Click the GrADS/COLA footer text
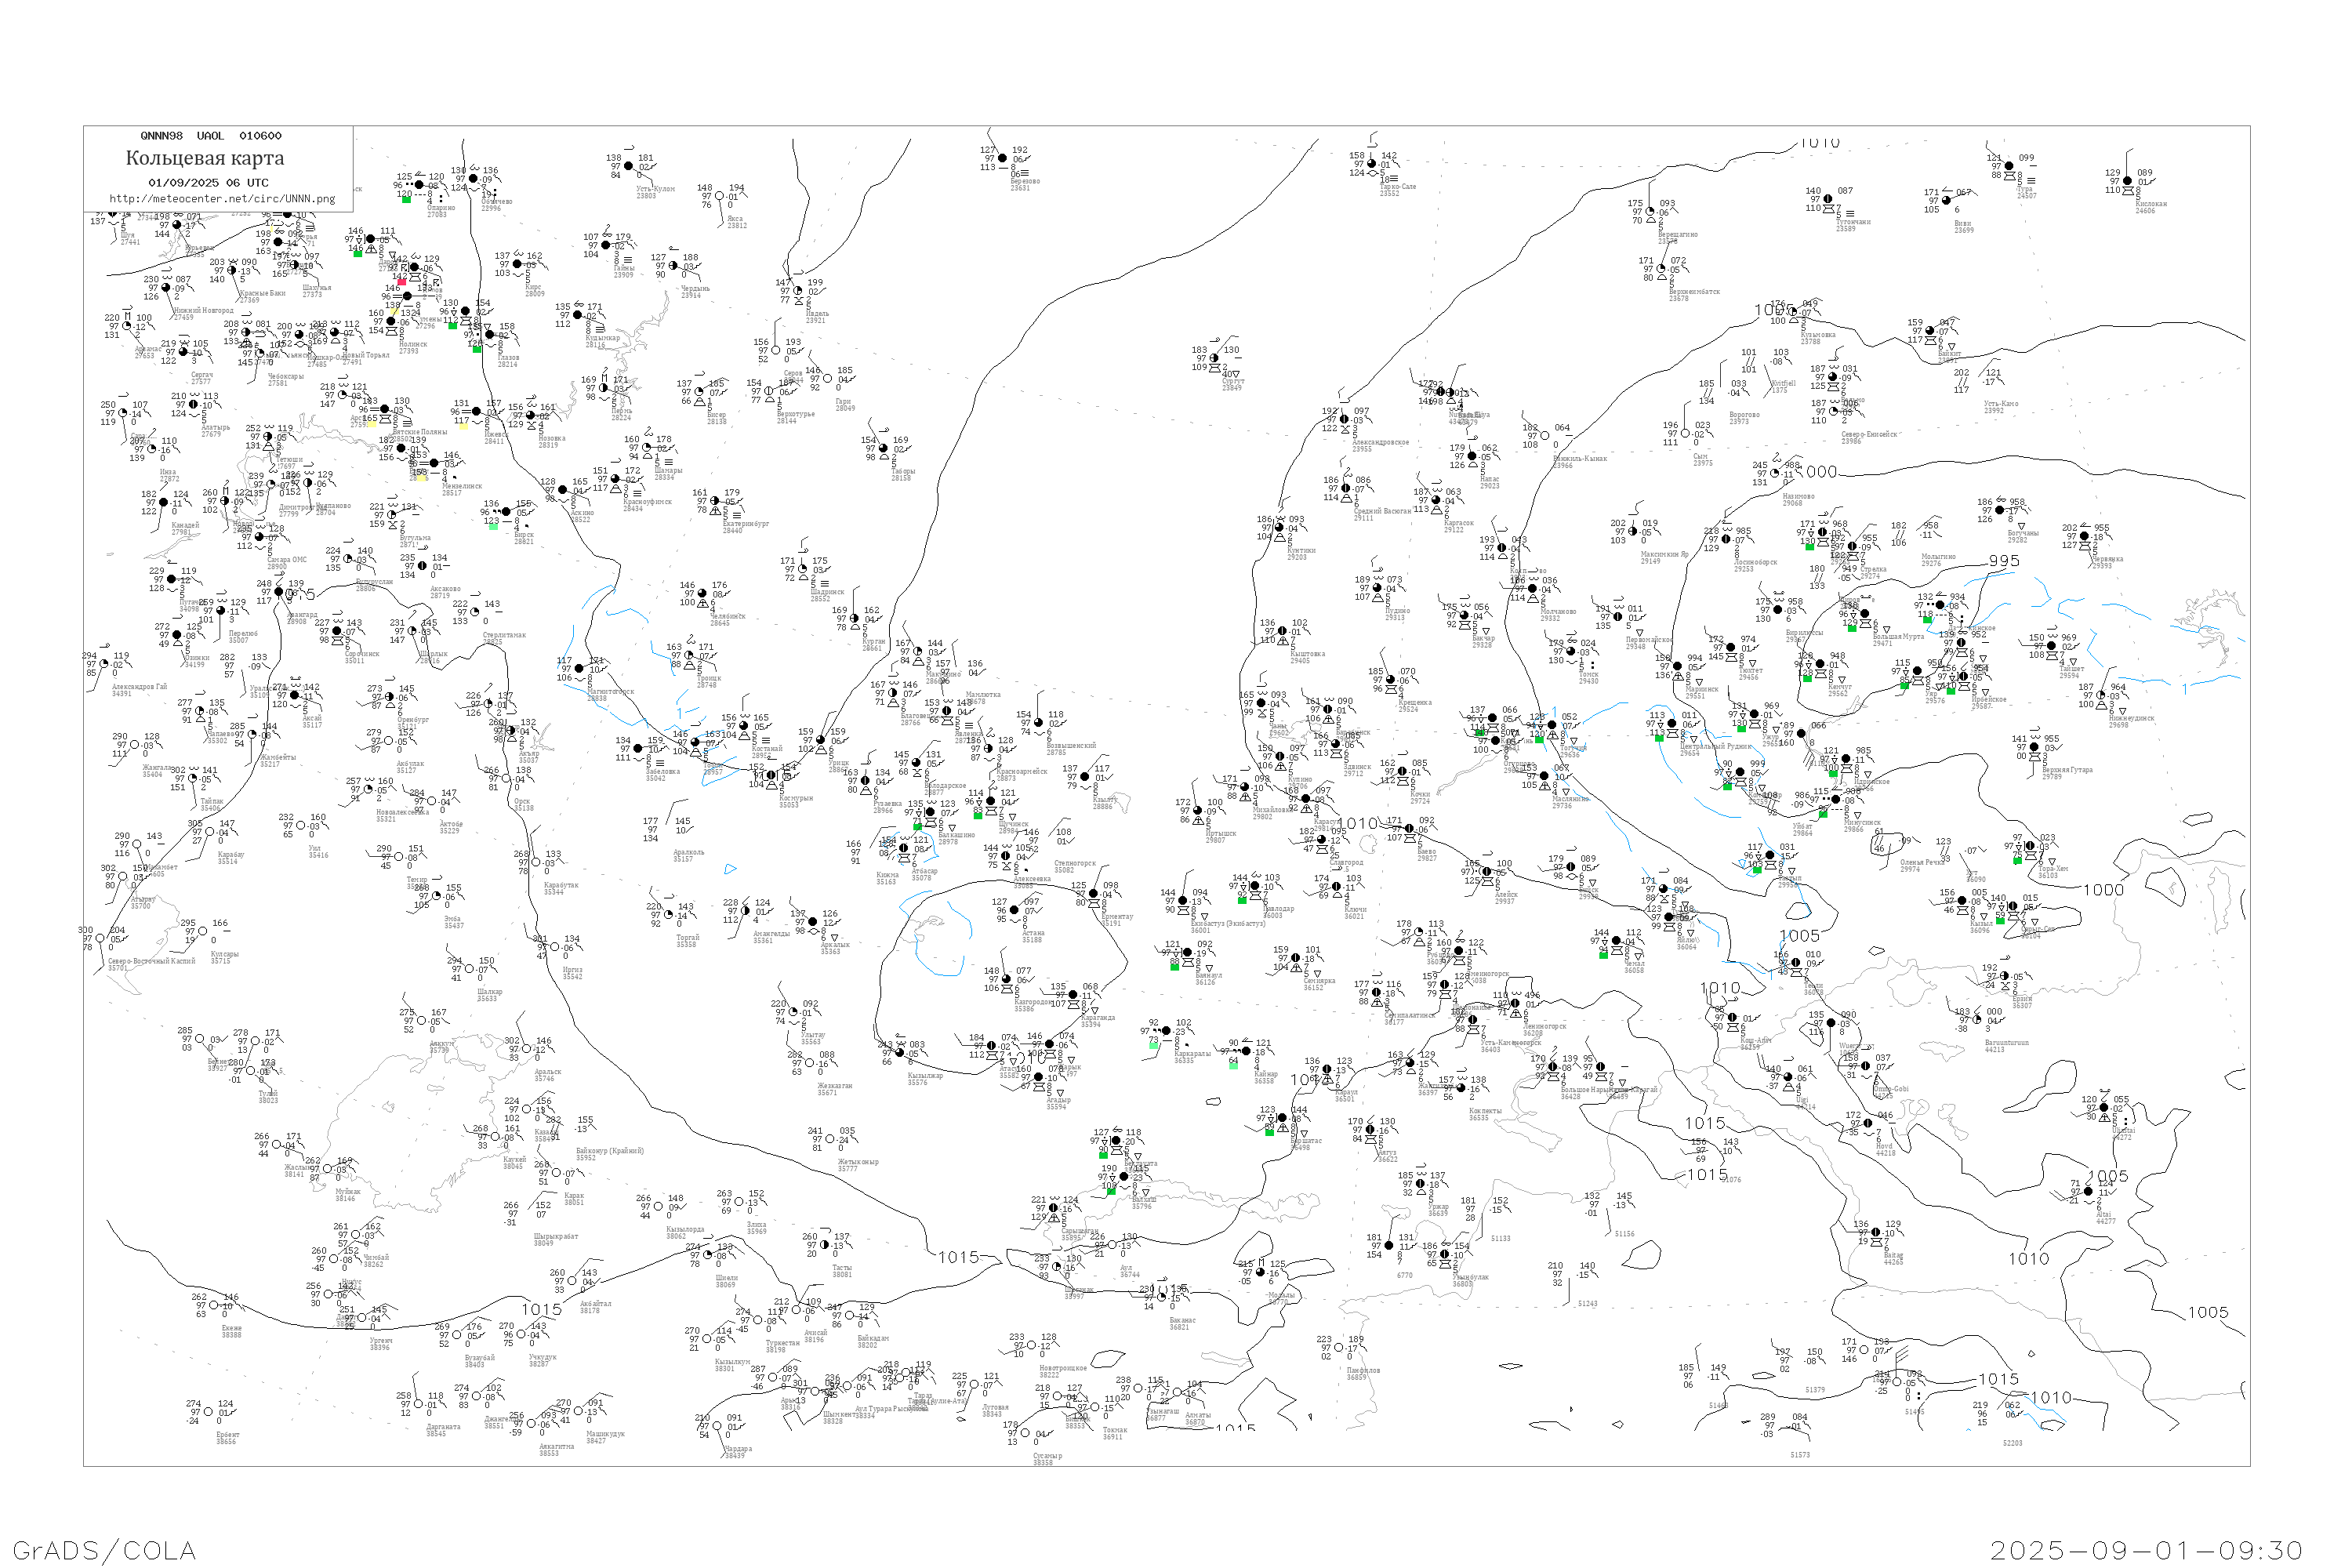The height and width of the screenshot is (1568, 2352). point(104,1549)
